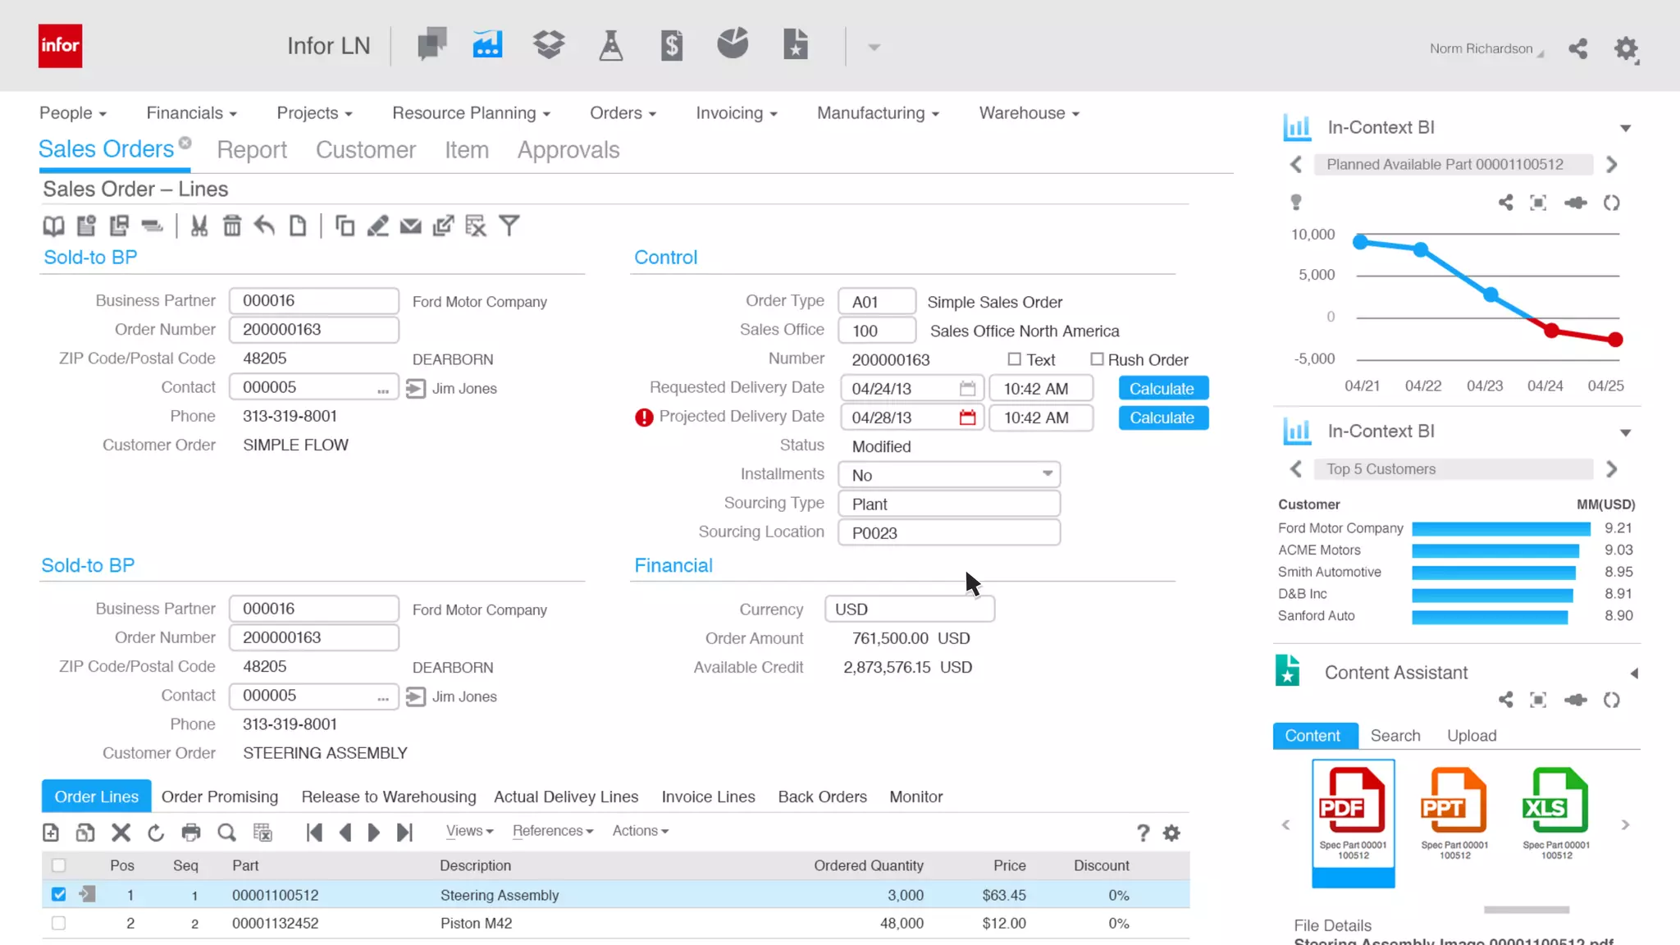
Task: Check the Text checkbox
Action: pyautogui.click(x=1015, y=359)
